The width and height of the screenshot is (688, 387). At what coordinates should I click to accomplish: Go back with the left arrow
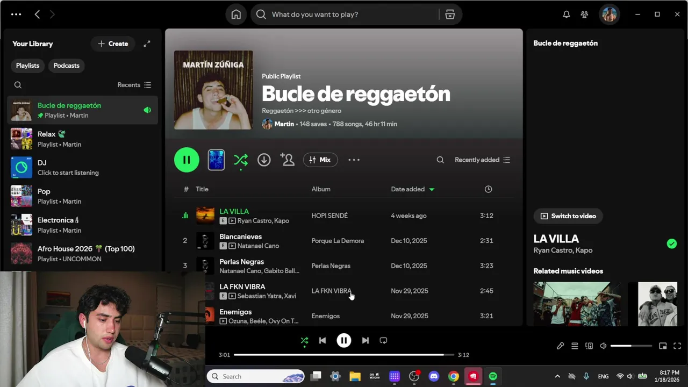[x=37, y=15]
